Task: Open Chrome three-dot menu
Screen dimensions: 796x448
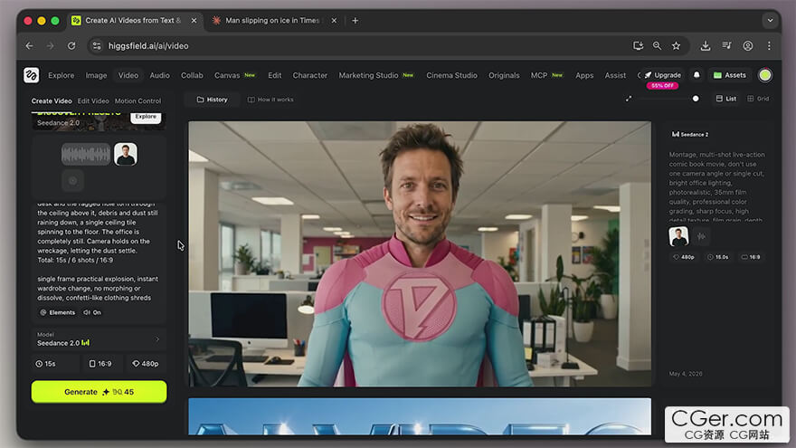Action: (x=769, y=46)
